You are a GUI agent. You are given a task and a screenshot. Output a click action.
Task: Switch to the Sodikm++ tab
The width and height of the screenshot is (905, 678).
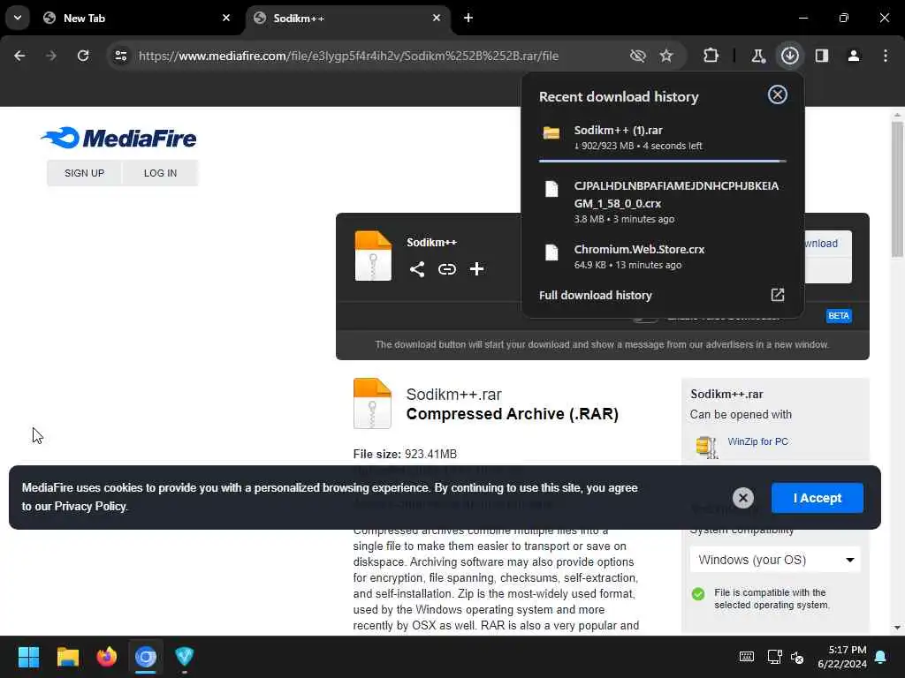348,18
